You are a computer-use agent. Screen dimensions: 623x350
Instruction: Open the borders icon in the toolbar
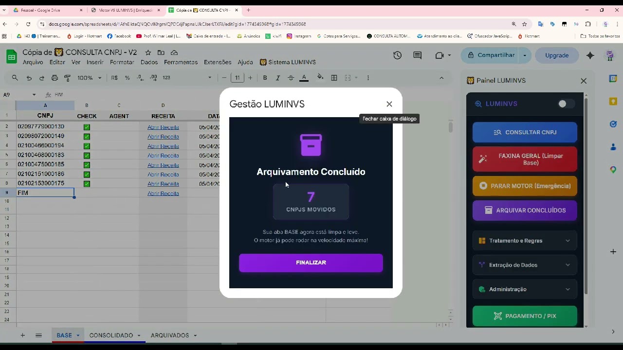tap(334, 78)
